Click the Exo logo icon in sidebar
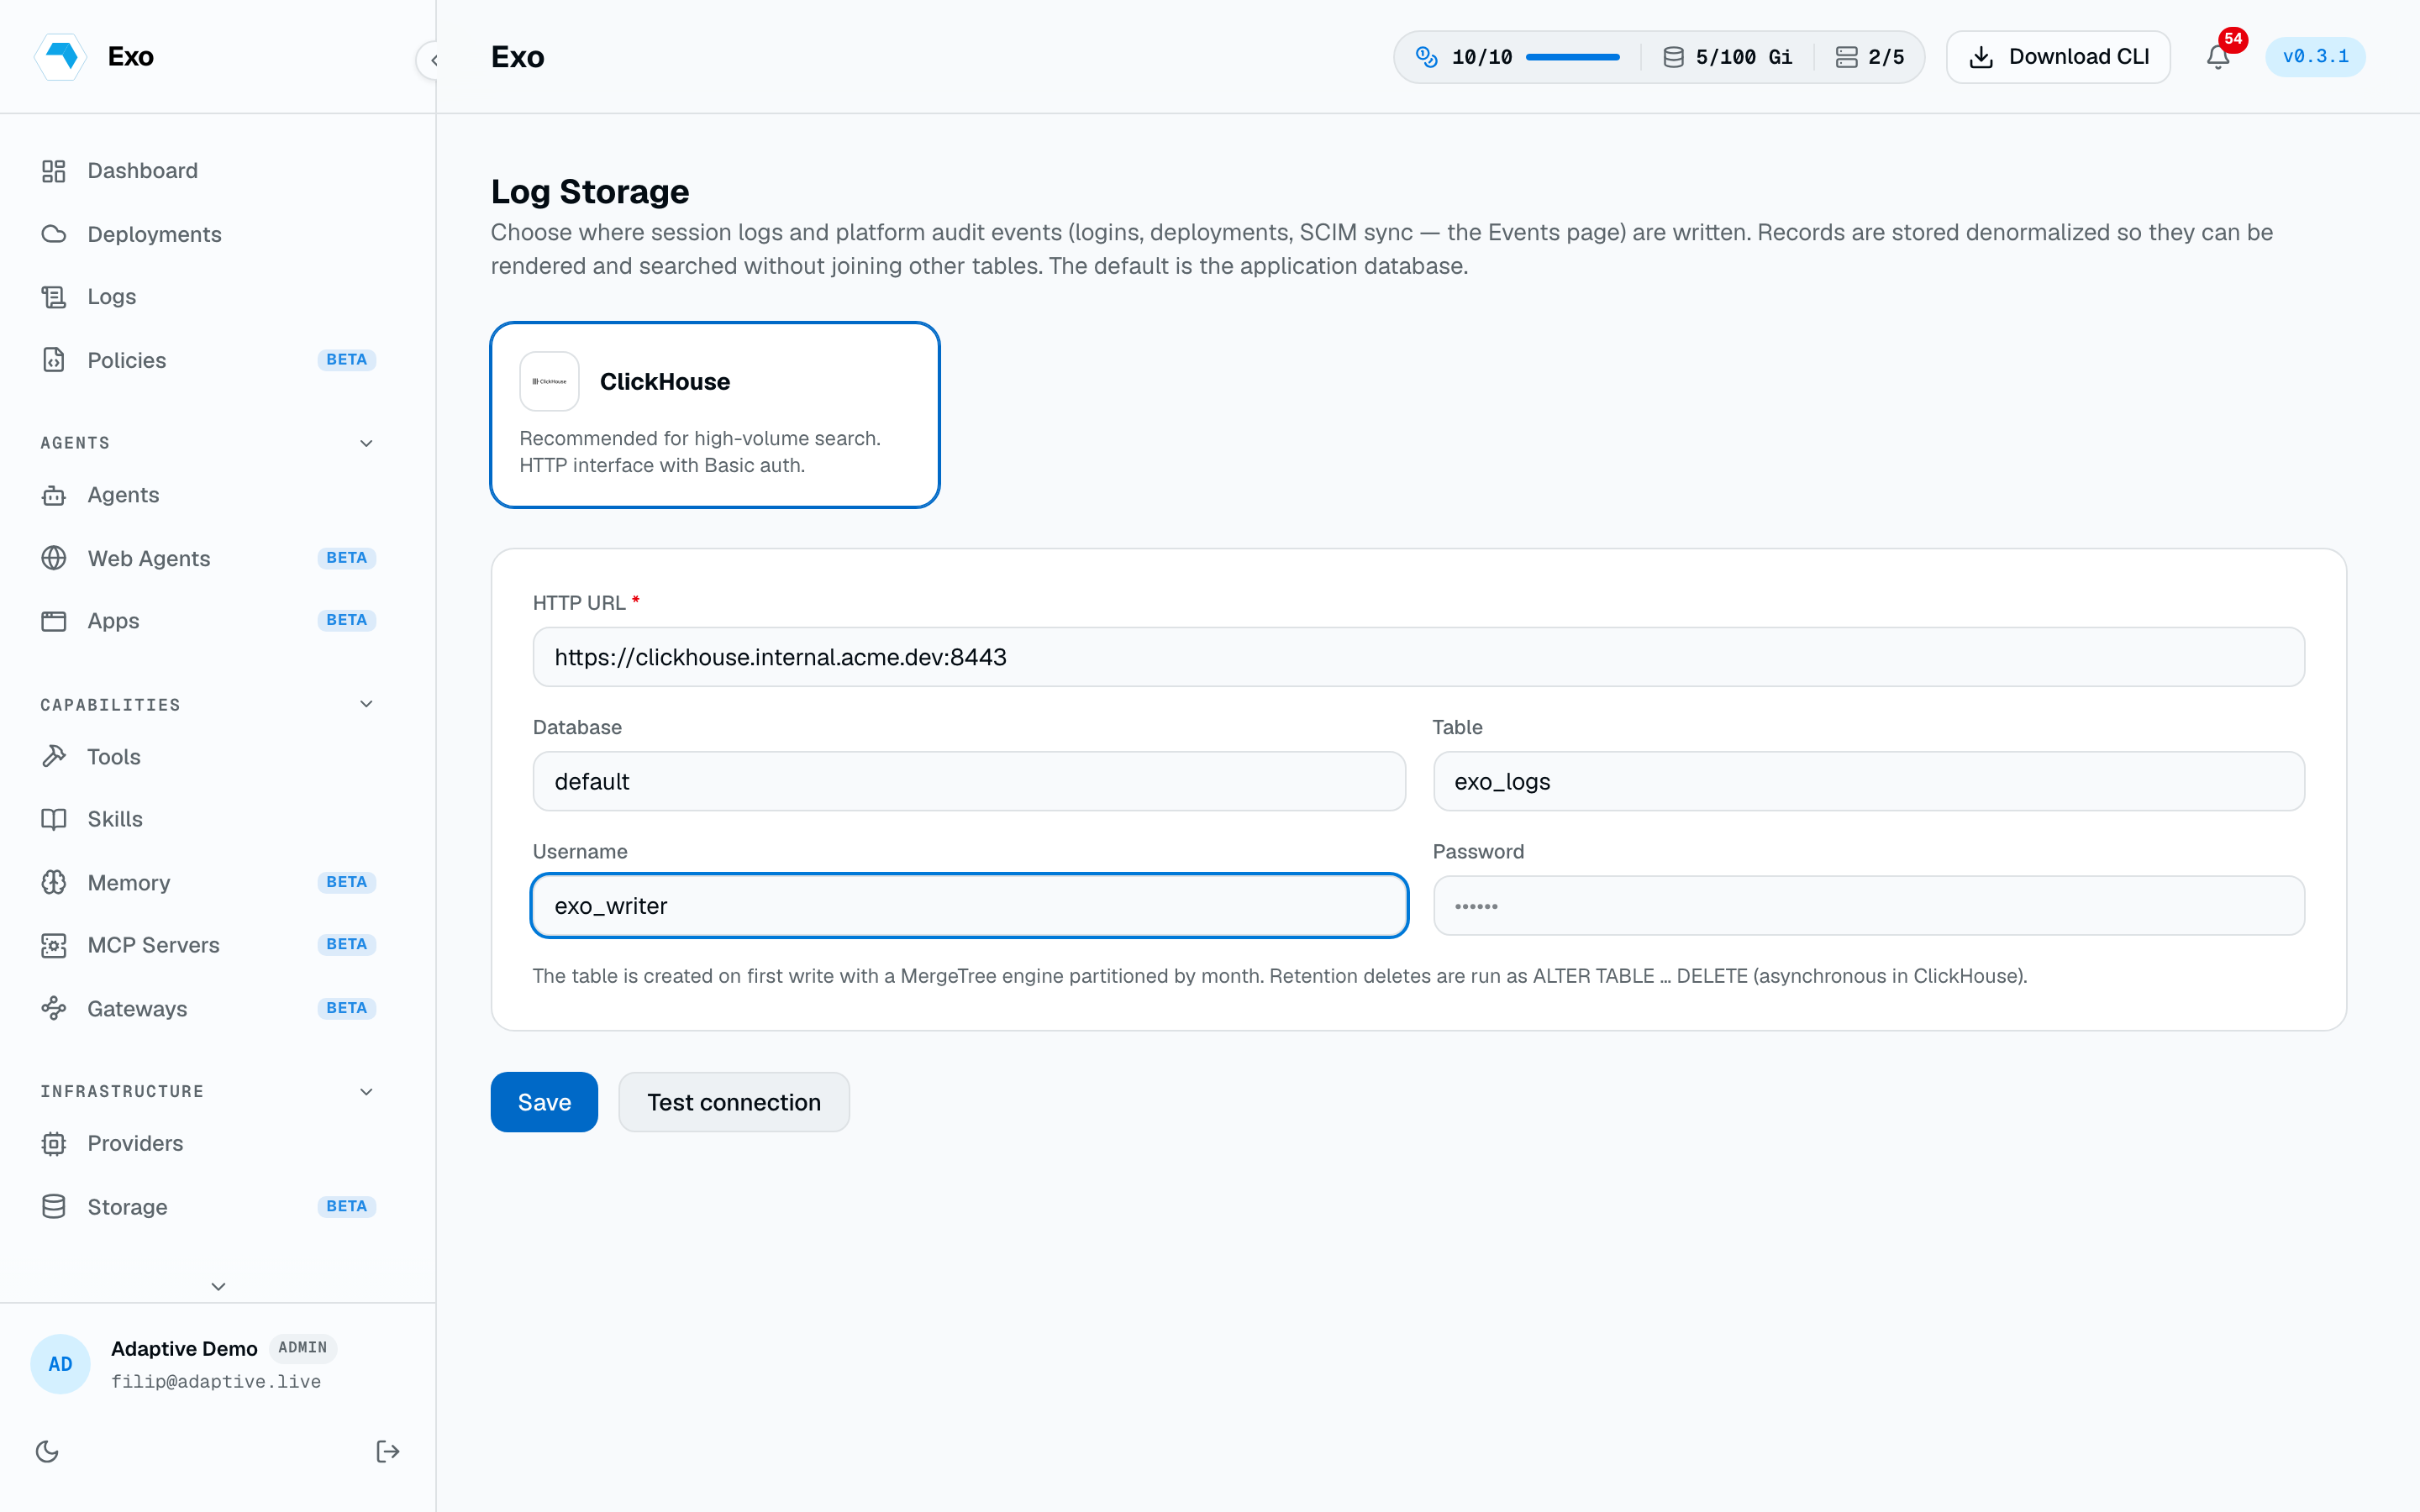The image size is (2420, 1512). tap(61, 56)
